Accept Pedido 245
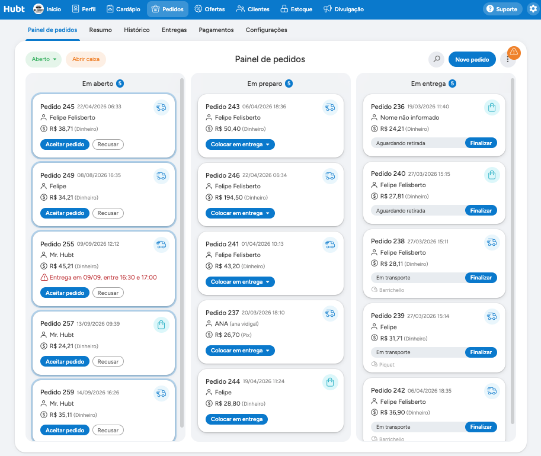541x456 pixels. pos(65,144)
